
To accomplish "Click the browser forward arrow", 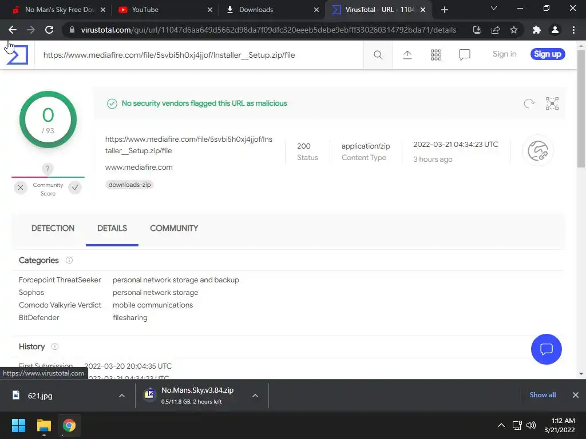I will pyautogui.click(x=31, y=30).
